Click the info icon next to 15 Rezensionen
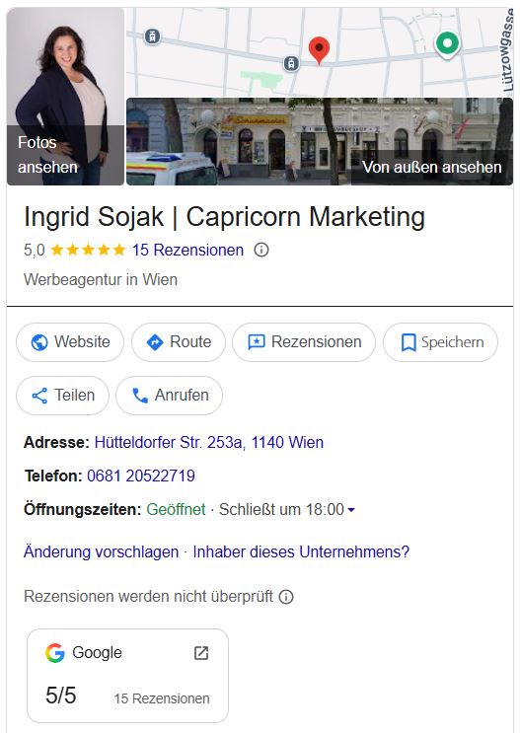Screen dimensions: 520x733 pos(261,251)
